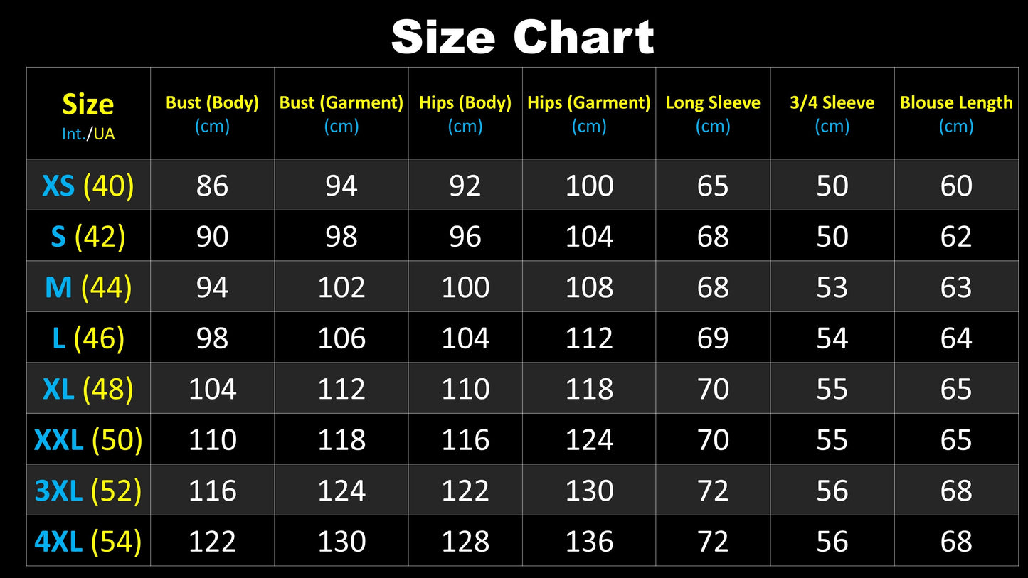Select the Blouse Length column header

pyautogui.click(x=955, y=113)
